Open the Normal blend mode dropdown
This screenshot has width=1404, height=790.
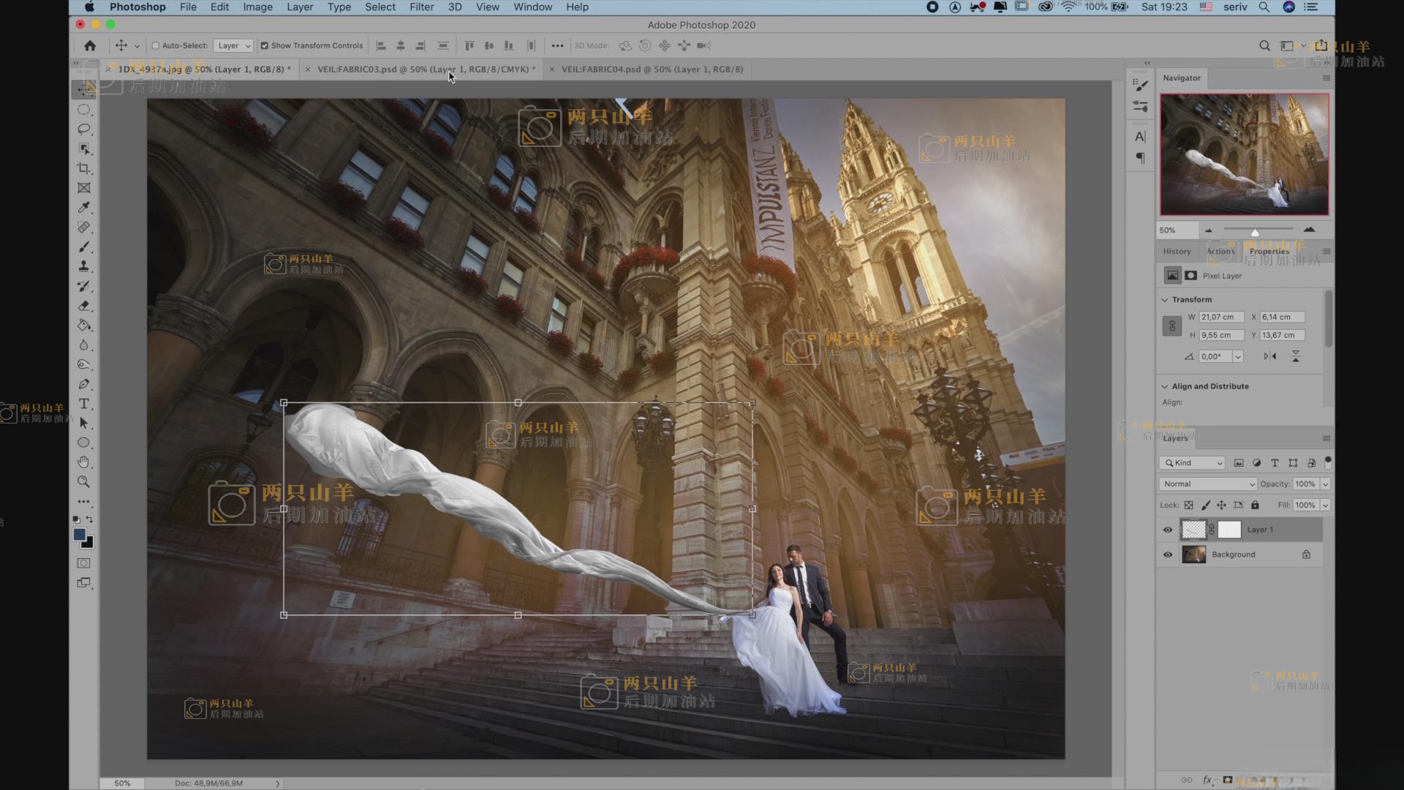pos(1207,484)
